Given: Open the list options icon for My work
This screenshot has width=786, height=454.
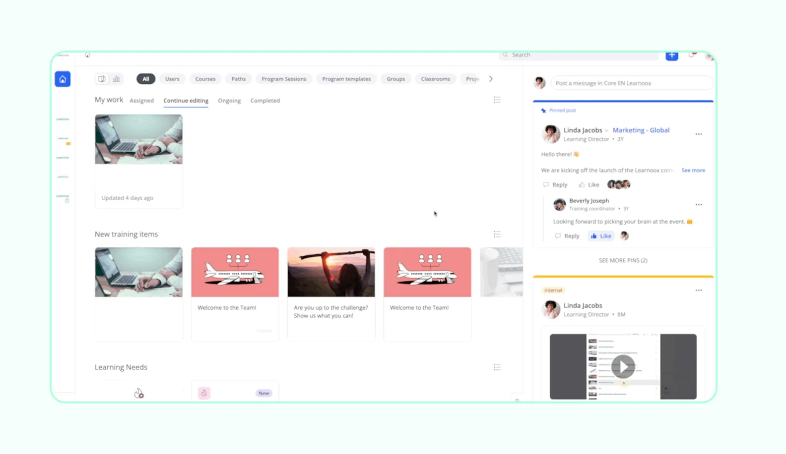Looking at the screenshot, I should pos(497,100).
